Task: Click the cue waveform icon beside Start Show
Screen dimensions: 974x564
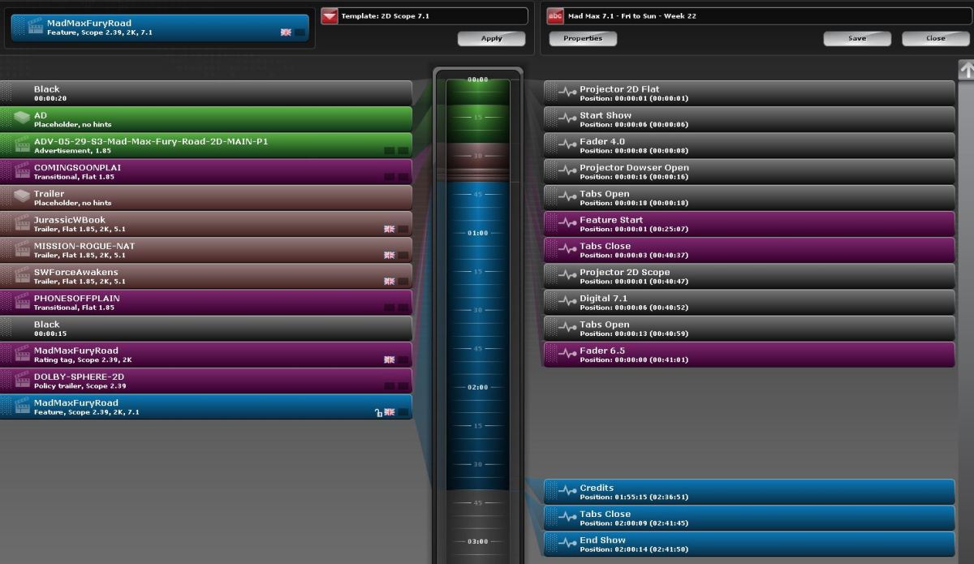Action: (567, 119)
